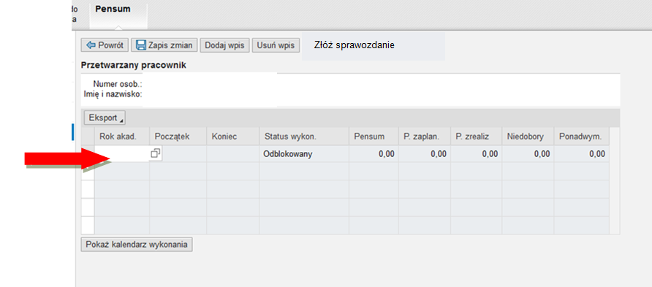Screen dimensions: 652x287
Task: Switch to the Pensum tab
Action: 113,9
